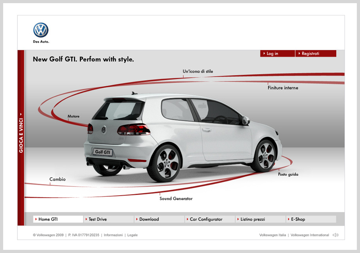Open the Cambio hotspot label
Screen dimensions: 360x253
[x=57, y=179]
